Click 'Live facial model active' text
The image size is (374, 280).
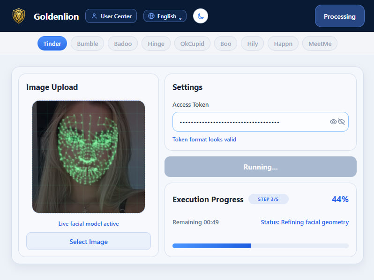[x=89, y=224]
